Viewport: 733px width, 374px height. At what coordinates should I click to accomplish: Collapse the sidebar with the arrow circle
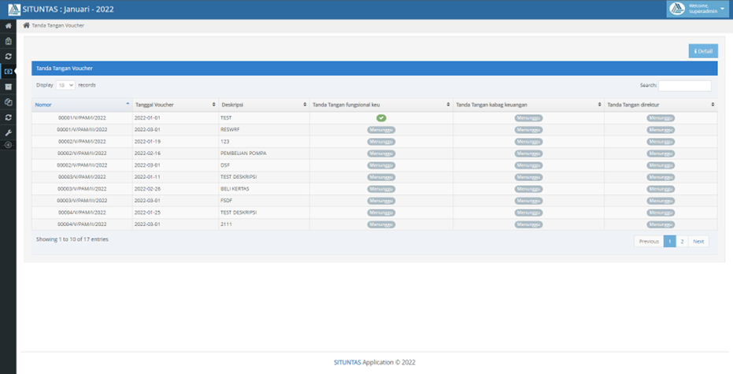coord(8,145)
